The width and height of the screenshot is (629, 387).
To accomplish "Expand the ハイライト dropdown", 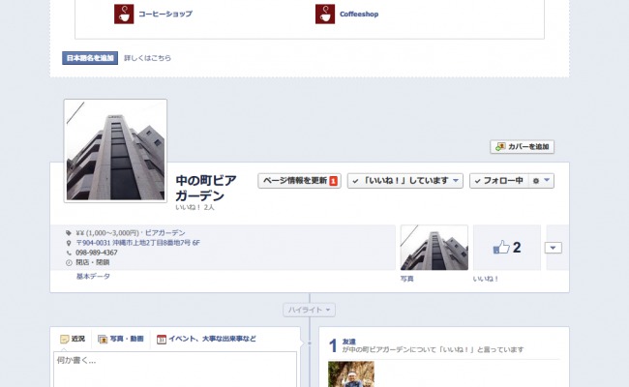I will pos(309,310).
